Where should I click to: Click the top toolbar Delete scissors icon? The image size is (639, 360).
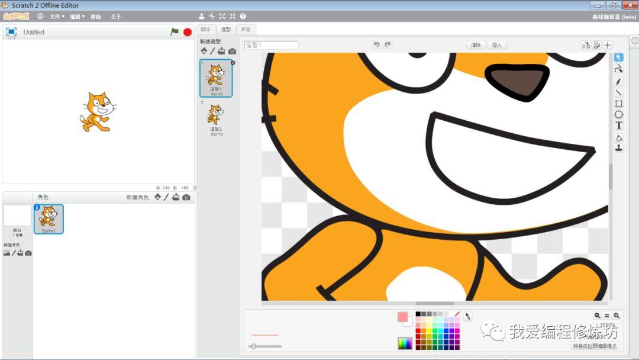(x=212, y=17)
